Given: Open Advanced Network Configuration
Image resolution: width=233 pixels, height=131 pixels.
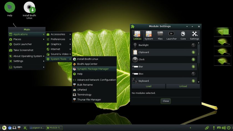Looking at the screenshot, I should 94,80.
